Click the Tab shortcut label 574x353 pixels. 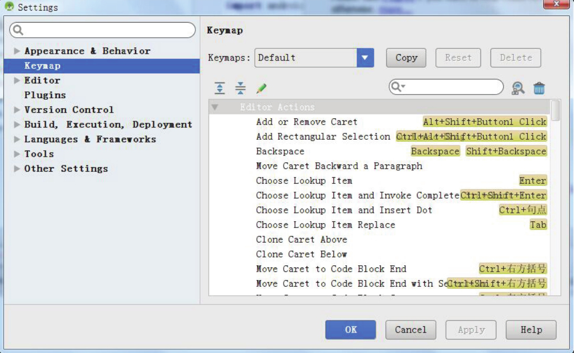pyautogui.click(x=538, y=224)
